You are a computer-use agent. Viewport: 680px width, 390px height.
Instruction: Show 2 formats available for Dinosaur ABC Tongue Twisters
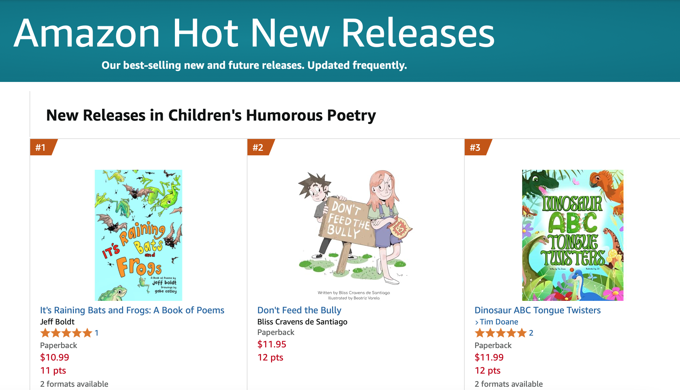coord(509,384)
